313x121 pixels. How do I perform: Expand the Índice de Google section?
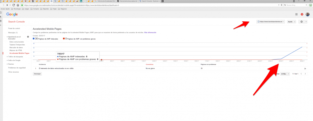pos(7,60)
